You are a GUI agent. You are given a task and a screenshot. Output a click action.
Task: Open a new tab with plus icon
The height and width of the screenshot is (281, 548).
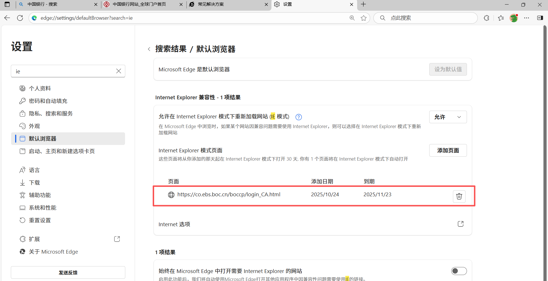click(363, 4)
